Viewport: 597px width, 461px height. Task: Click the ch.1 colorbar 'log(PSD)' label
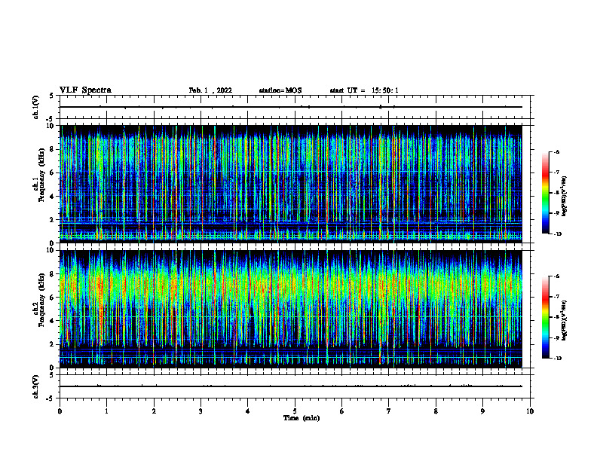coord(564,197)
